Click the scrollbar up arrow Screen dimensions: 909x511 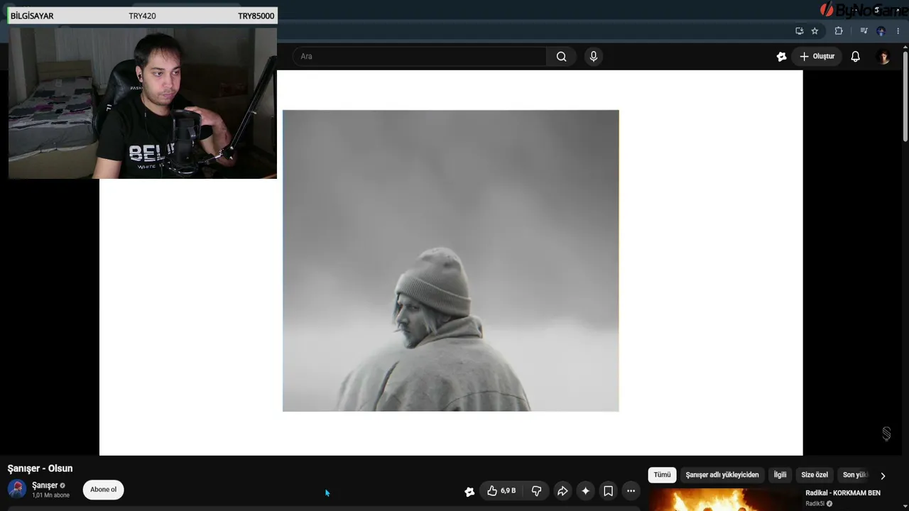pos(905,47)
